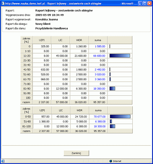Click the generation date 2005-05-09 18:34:49
Image resolution: width=153 pixels, height=164 pixels.
click(49, 15)
